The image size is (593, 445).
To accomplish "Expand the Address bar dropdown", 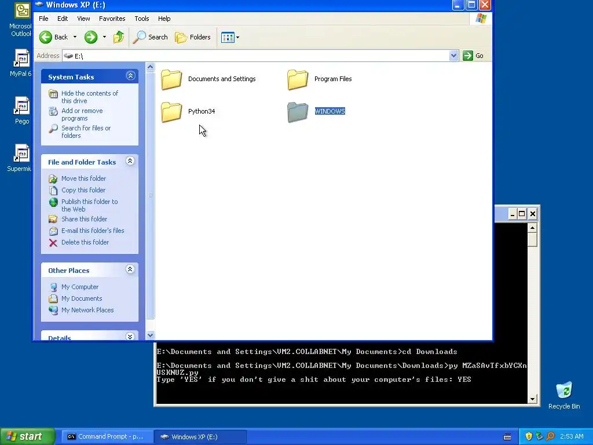I will point(454,56).
